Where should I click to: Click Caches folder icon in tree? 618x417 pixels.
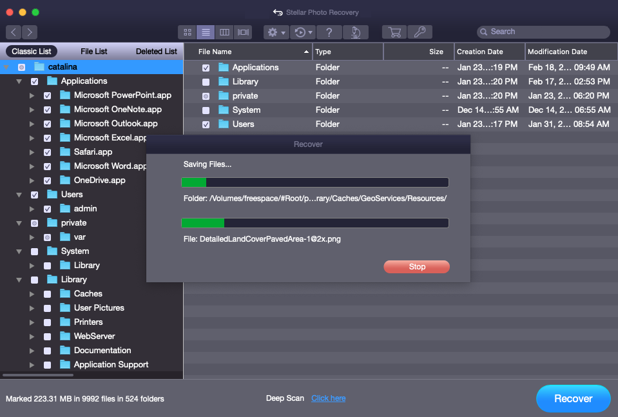65,294
